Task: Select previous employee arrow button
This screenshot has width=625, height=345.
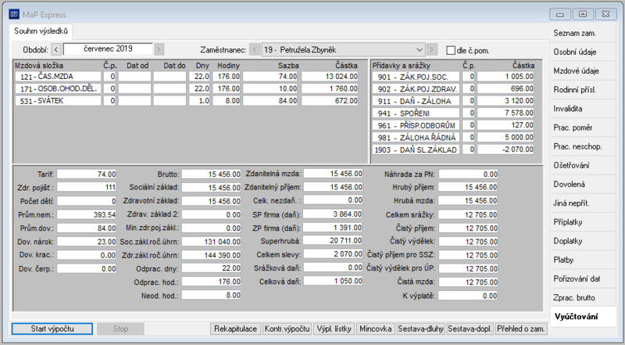Action: 255,50
